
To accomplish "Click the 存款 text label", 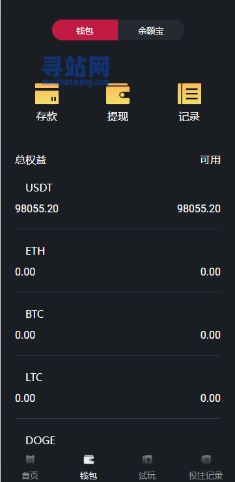I will click(47, 117).
